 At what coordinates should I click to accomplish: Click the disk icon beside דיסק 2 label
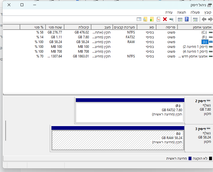tap(208, 101)
